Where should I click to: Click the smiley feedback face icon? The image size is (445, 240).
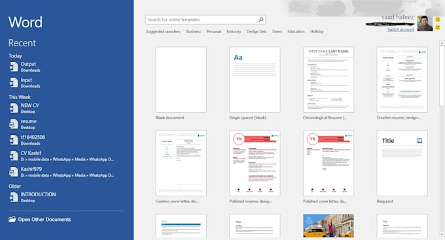(x=438, y=20)
